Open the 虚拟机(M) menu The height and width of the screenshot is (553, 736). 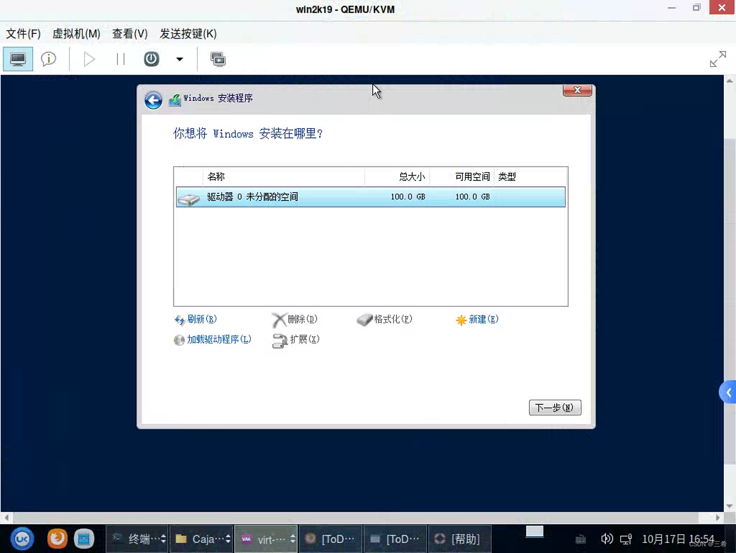[x=76, y=34]
